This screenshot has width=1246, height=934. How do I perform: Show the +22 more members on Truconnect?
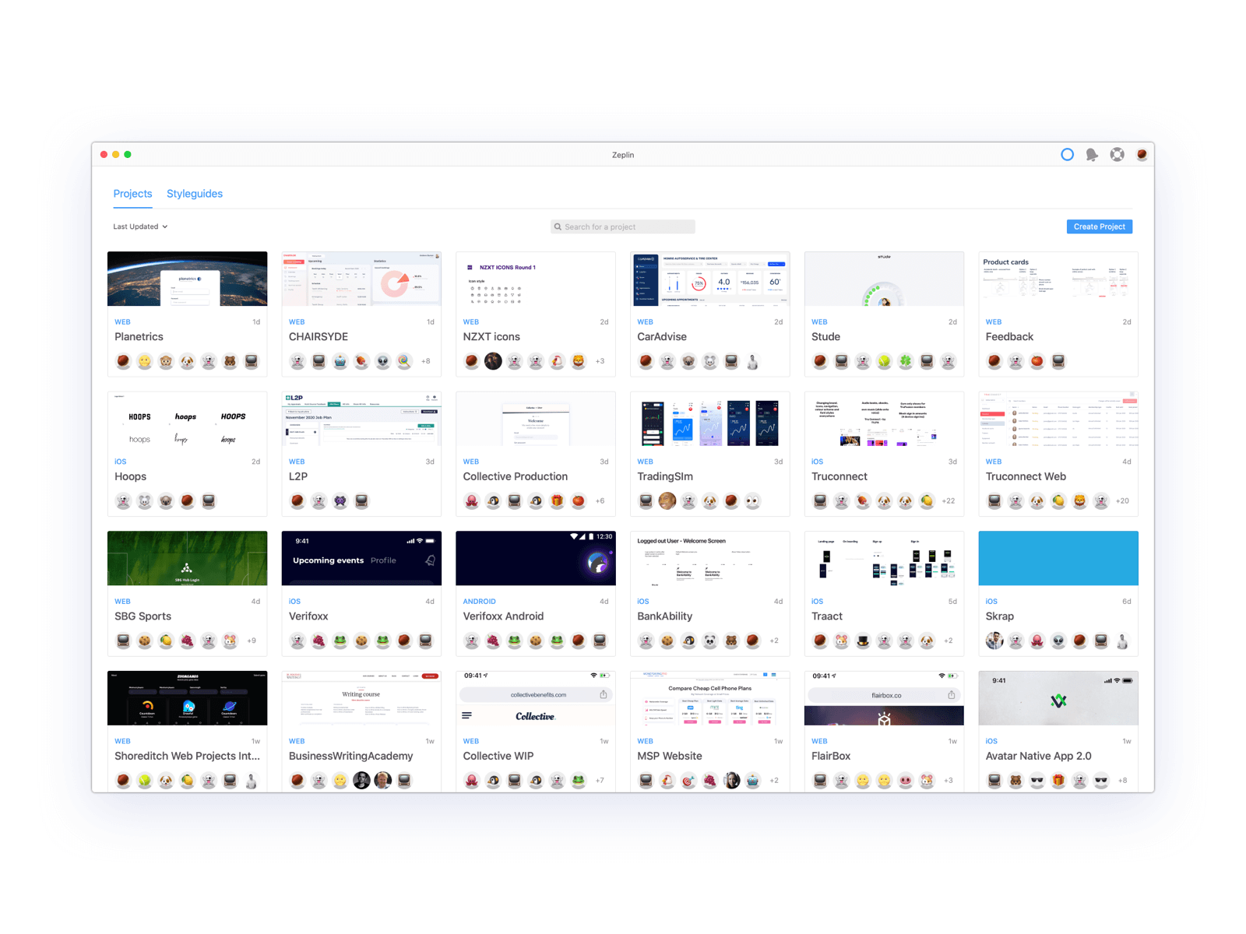[948, 501]
